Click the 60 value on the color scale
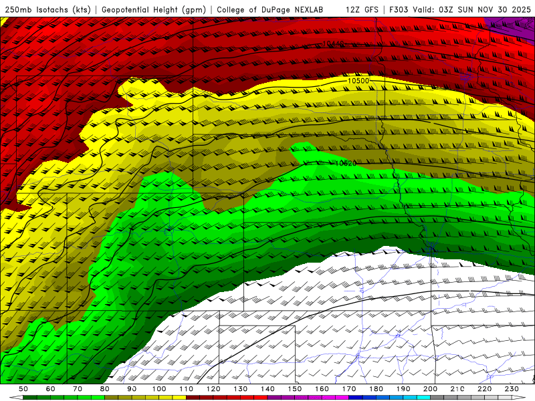This screenshot has height=401, width=535. pyautogui.click(x=50, y=389)
